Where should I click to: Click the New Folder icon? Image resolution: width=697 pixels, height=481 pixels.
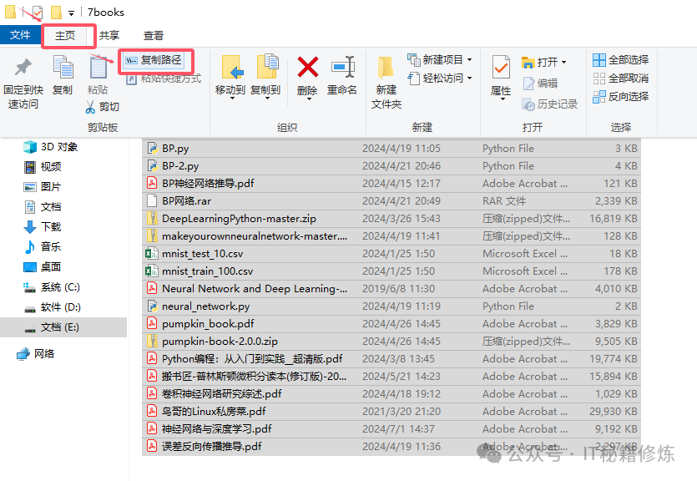point(386,68)
